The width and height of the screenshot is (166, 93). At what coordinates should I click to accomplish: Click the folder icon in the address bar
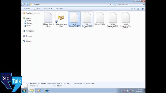coord(31,5)
